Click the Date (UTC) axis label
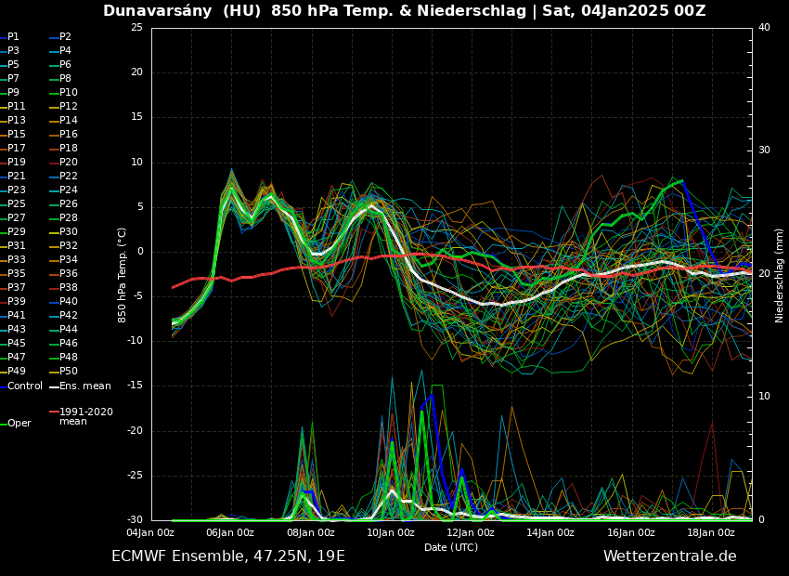Viewport: 789px width, 576px height. (451, 548)
